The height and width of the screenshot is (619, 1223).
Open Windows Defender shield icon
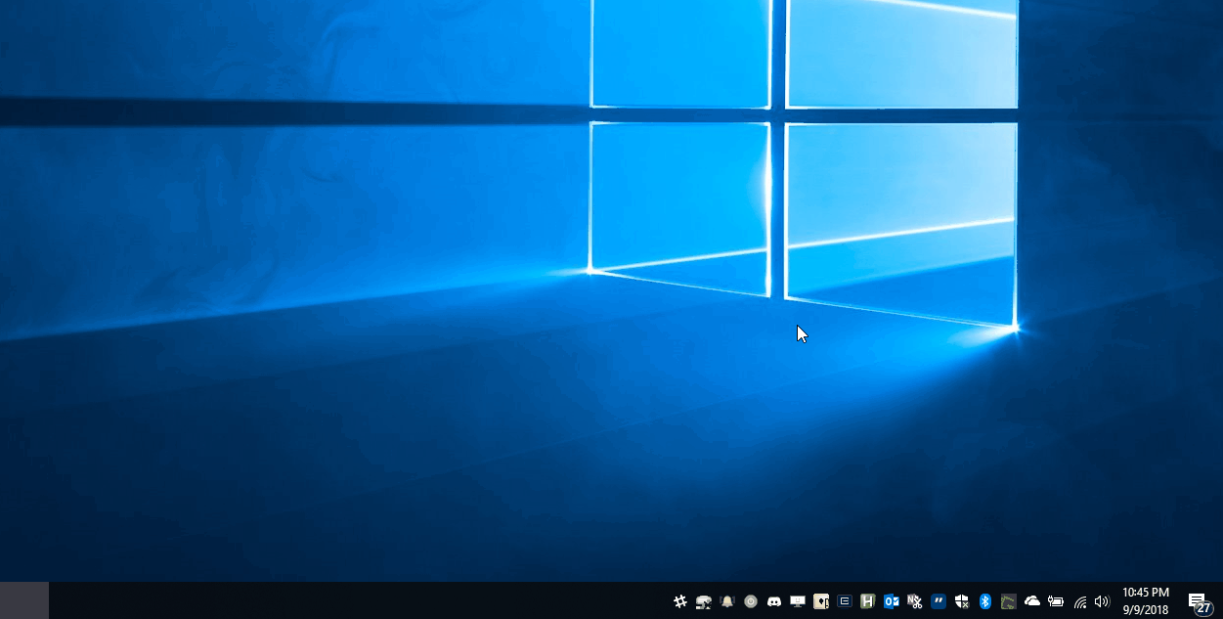962,601
